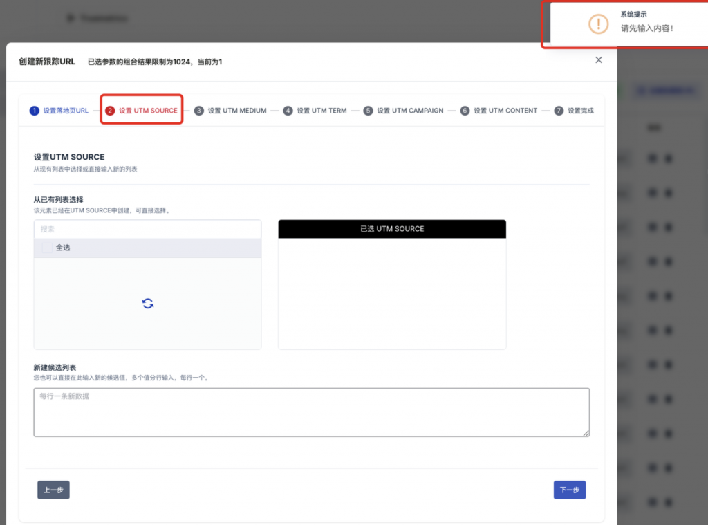Click the 设置UTM SOURCE section heading
This screenshot has width=708, height=525.
pos(69,157)
